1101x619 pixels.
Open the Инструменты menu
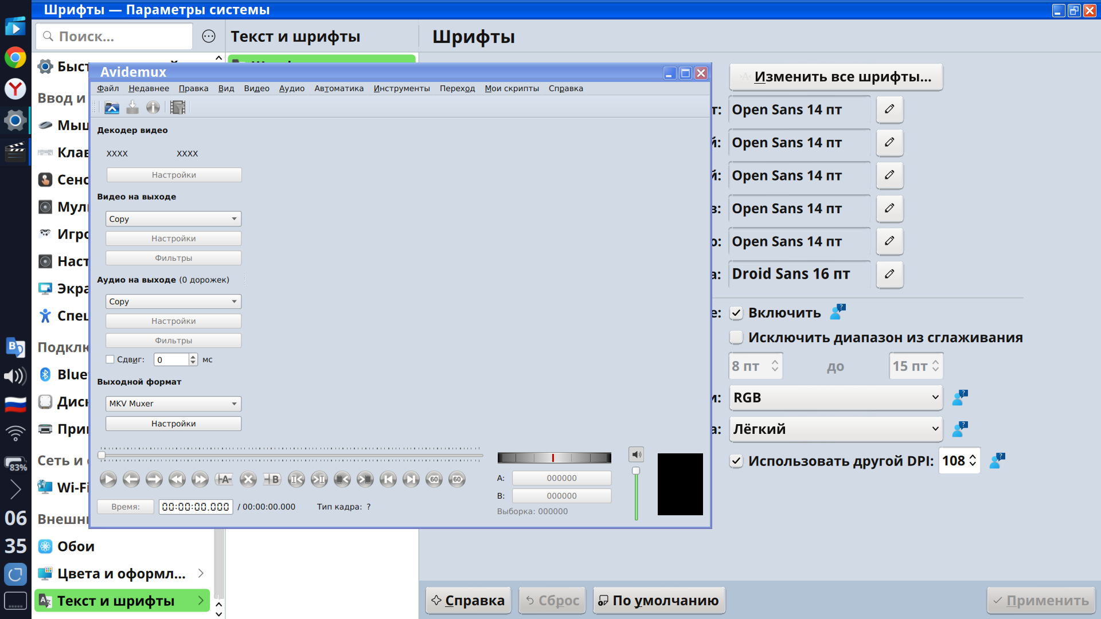pos(401,88)
